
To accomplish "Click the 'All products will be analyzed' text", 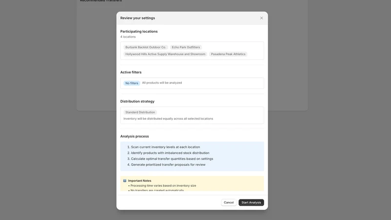I will [x=162, y=83].
